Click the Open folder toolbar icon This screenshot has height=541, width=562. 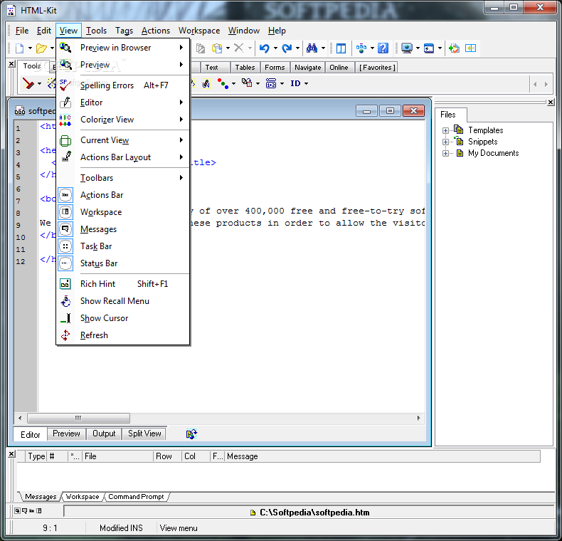pos(41,48)
